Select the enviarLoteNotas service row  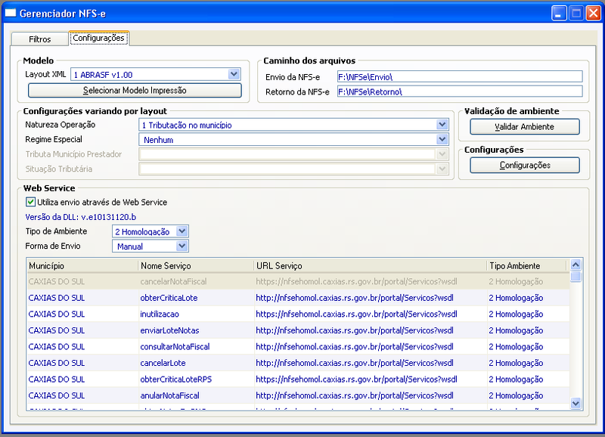pos(298,330)
